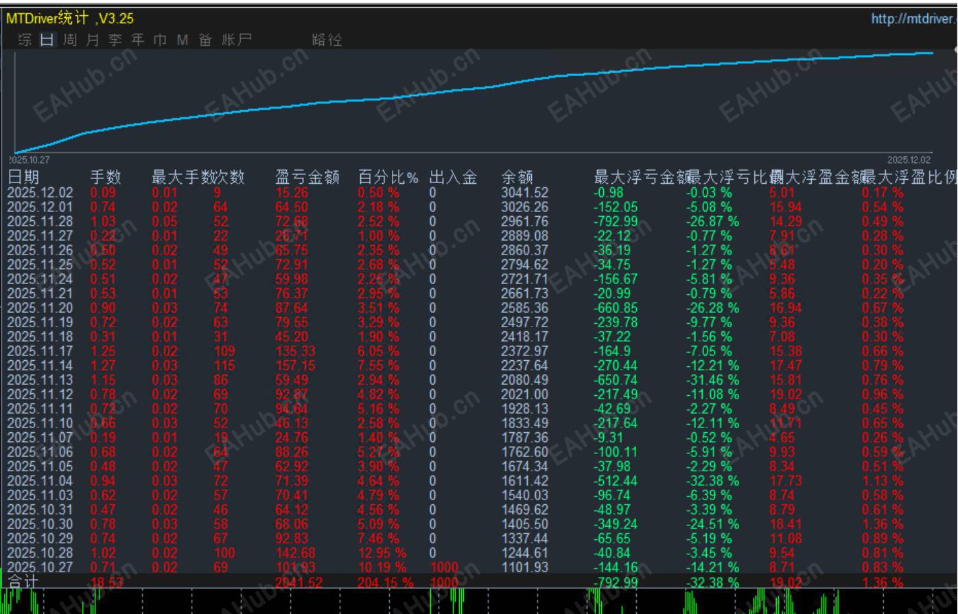Click lots value 1.27
Image resolution: width=958 pixels, height=614 pixels.
(x=103, y=366)
